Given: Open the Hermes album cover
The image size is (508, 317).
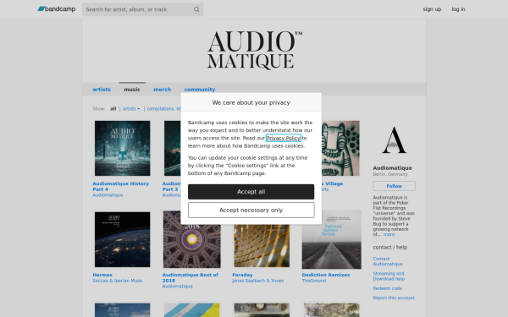Looking at the screenshot, I should tap(123, 239).
